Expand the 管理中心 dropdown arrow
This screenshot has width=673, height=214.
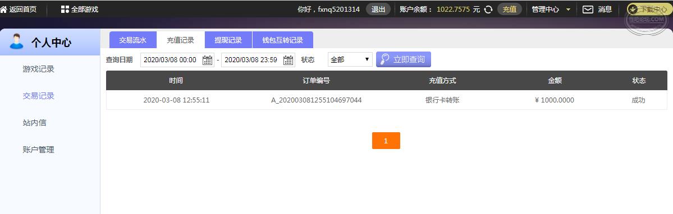click(x=568, y=10)
